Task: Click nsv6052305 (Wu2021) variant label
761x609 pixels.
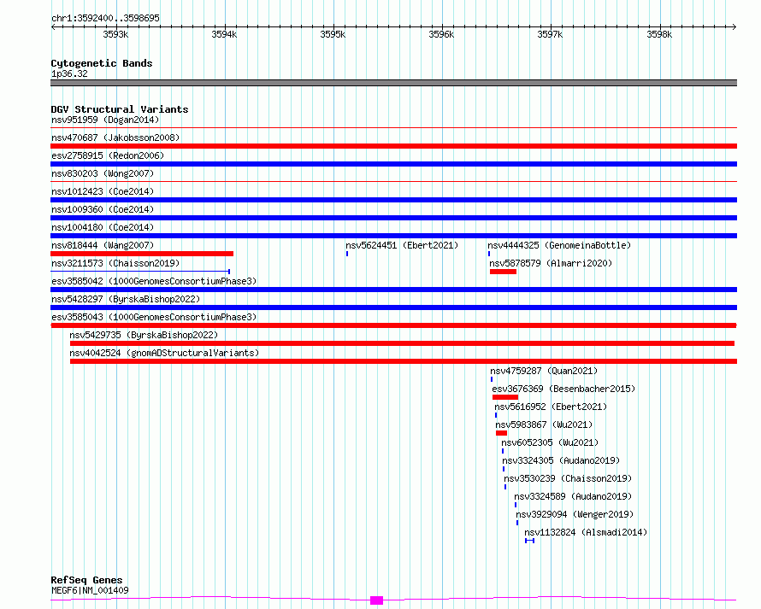Action: pyautogui.click(x=550, y=442)
